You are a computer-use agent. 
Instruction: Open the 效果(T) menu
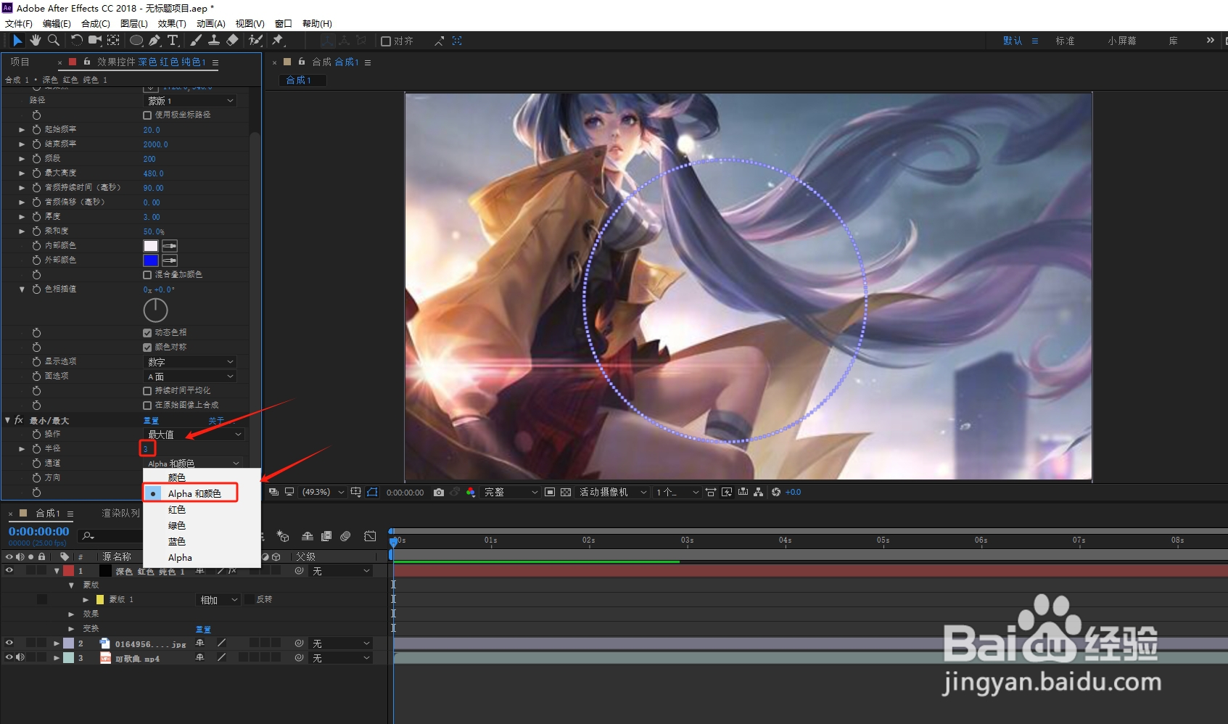pyautogui.click(x=172, y=23)
